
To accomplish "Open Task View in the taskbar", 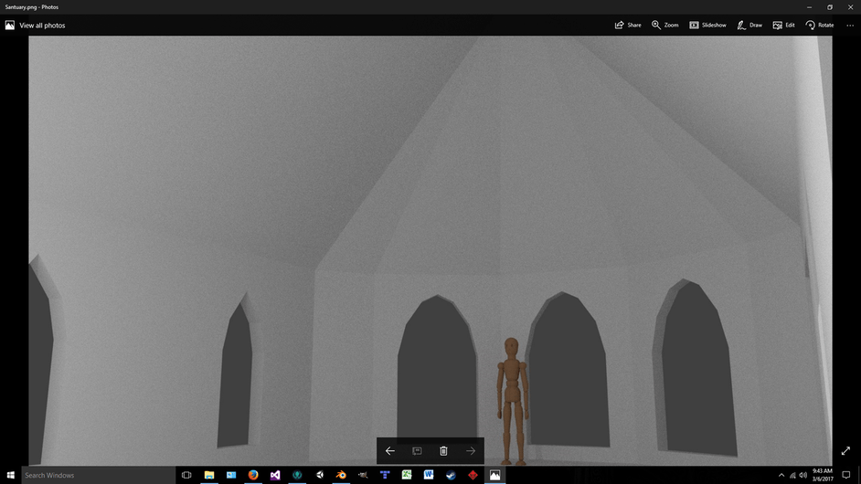I will pos(186,475).
